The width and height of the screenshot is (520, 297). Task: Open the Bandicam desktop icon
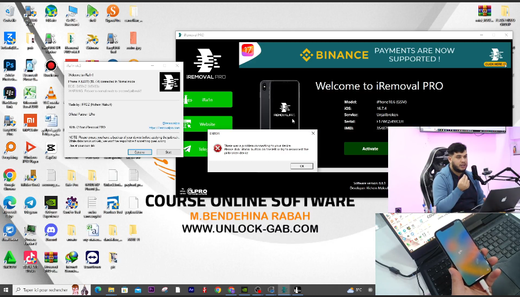[x=51, y=68]
